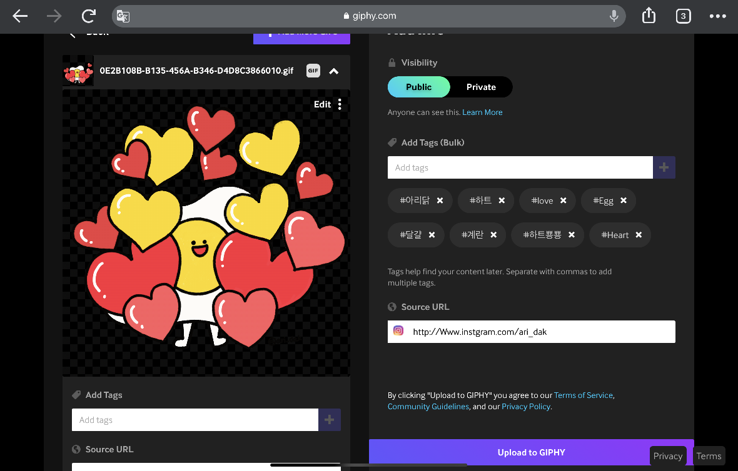This screenshot has height=471, width=738.
Task: Open the Privacy Policy link
Action: pos(526,407)
